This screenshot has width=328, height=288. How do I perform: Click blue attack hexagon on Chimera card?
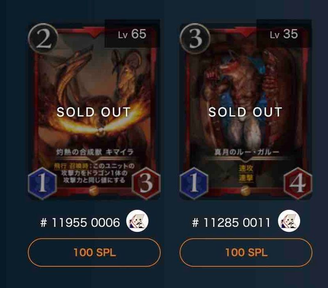point(43,183)
